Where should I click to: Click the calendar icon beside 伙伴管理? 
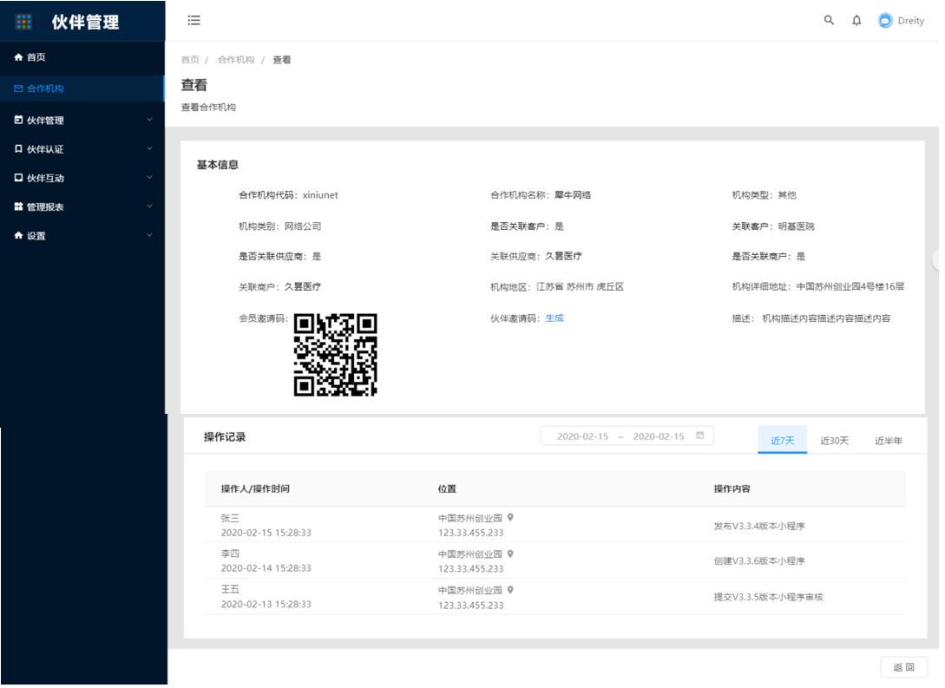[x=19, y=120]
